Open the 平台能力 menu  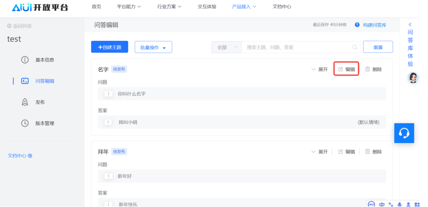click(129, 7)
